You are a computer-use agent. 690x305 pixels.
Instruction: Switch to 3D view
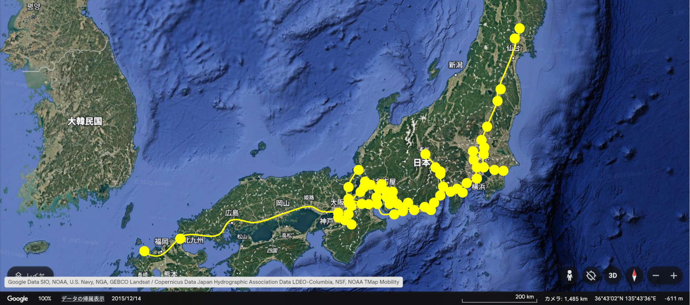(613, 275)
